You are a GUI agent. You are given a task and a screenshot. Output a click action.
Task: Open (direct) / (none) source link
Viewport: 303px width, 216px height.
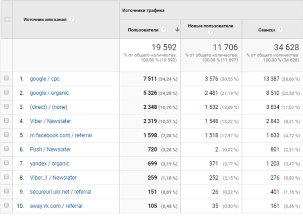click(x=48, y=107)
